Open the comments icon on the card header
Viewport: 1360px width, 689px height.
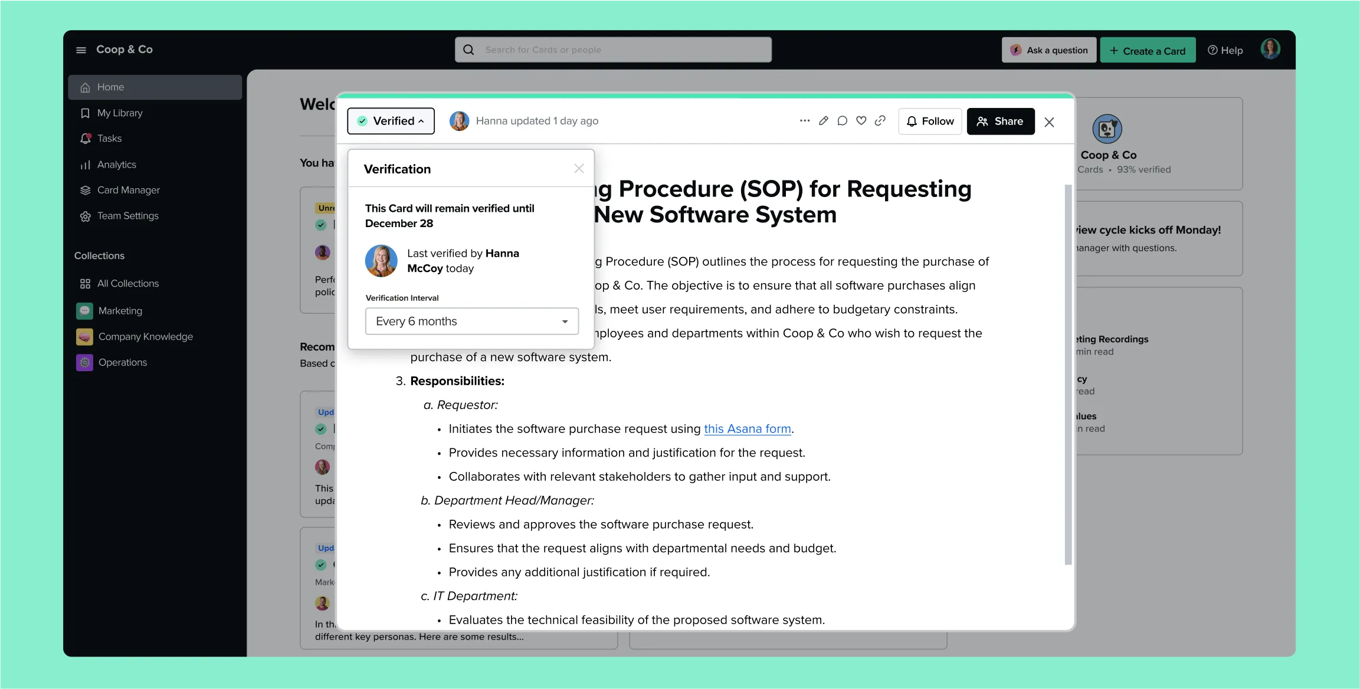[x=843, y=120]
